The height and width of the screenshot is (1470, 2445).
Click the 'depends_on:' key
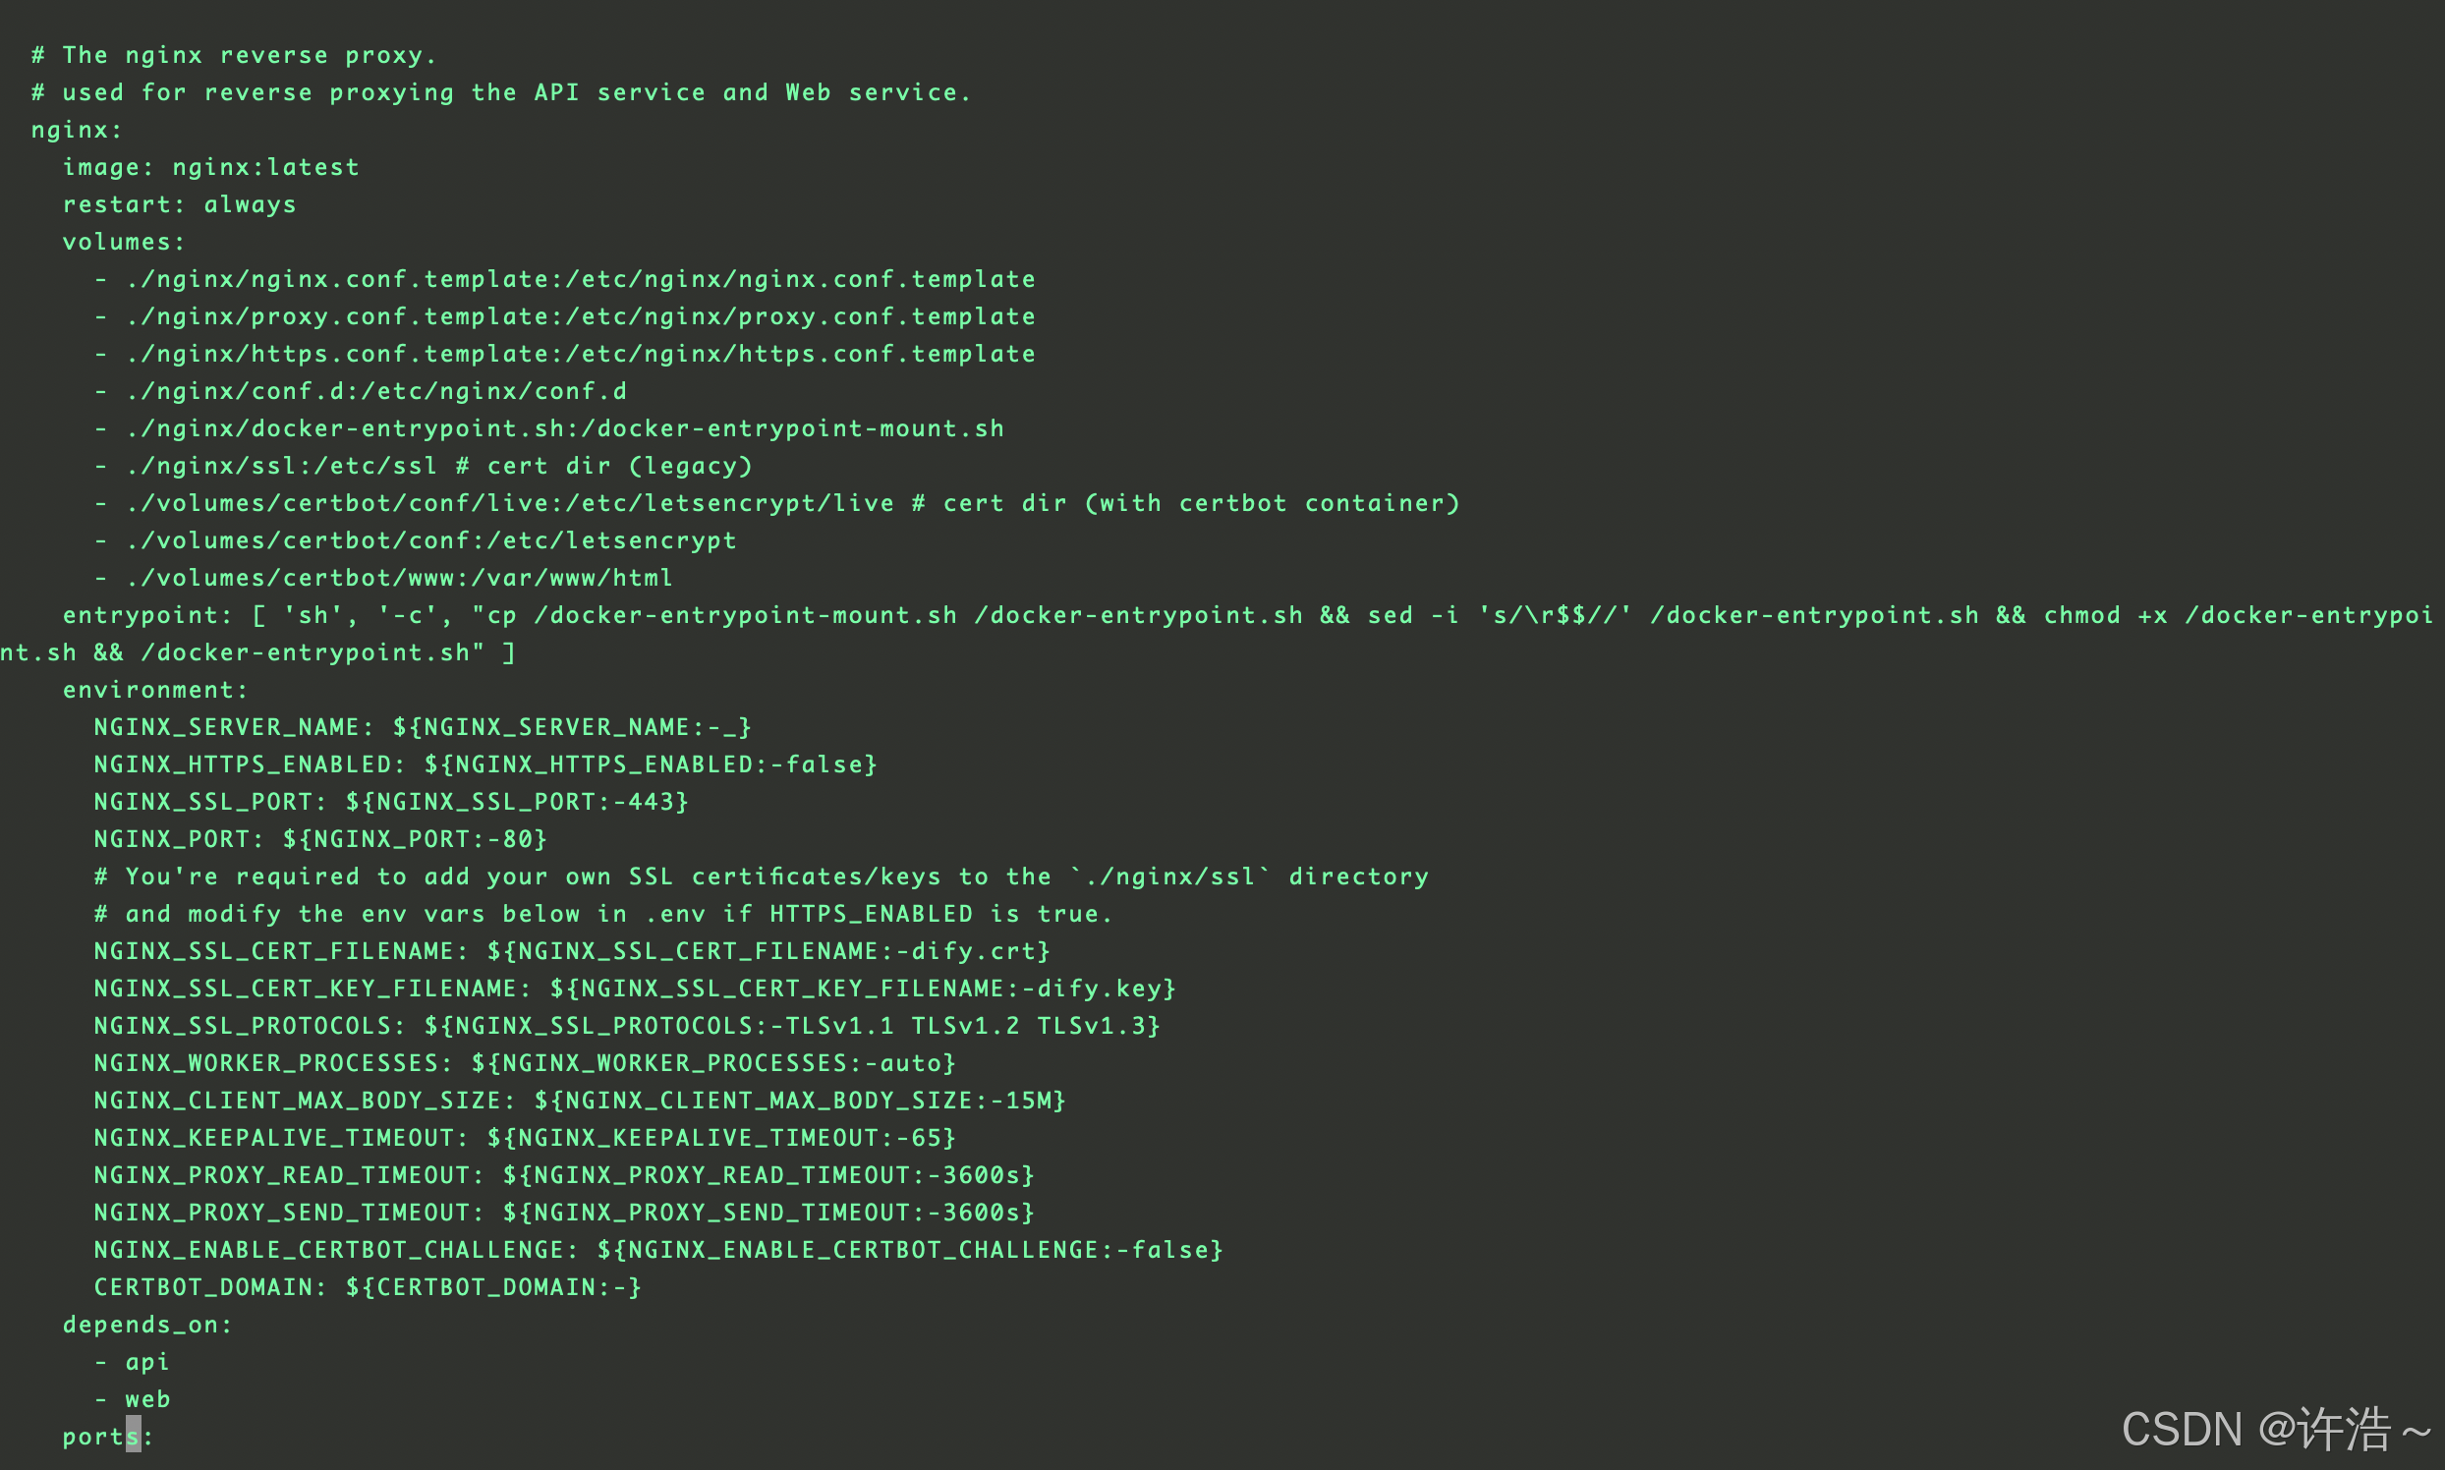[x=147, y=1326]
